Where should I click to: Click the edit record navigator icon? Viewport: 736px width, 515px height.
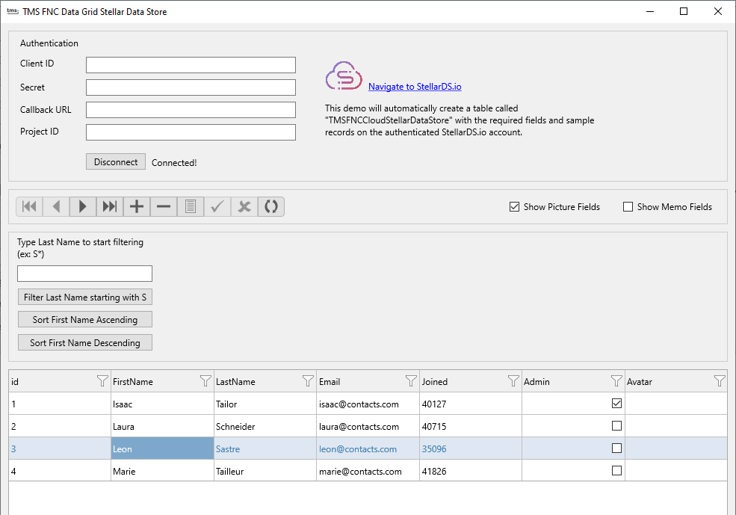click(x=190, y=206)
